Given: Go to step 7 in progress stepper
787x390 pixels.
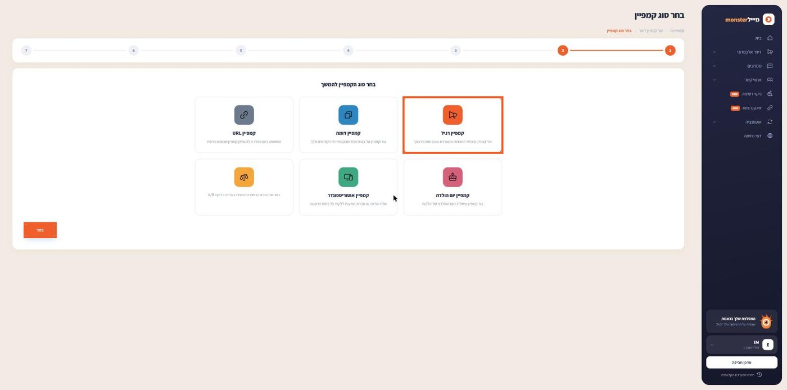Looking at the screenshot, I should pos(26,51).
